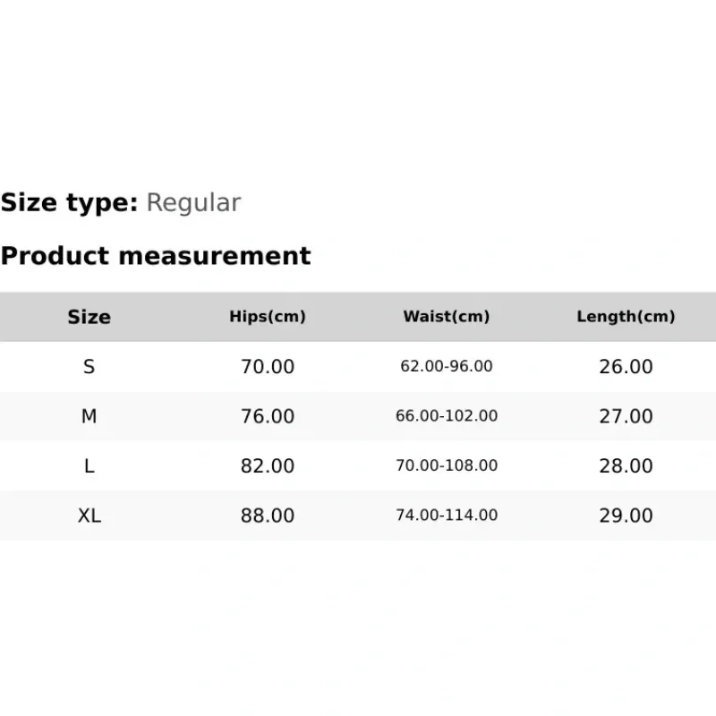Click the 29.00 length value

[x=626, y=516]
